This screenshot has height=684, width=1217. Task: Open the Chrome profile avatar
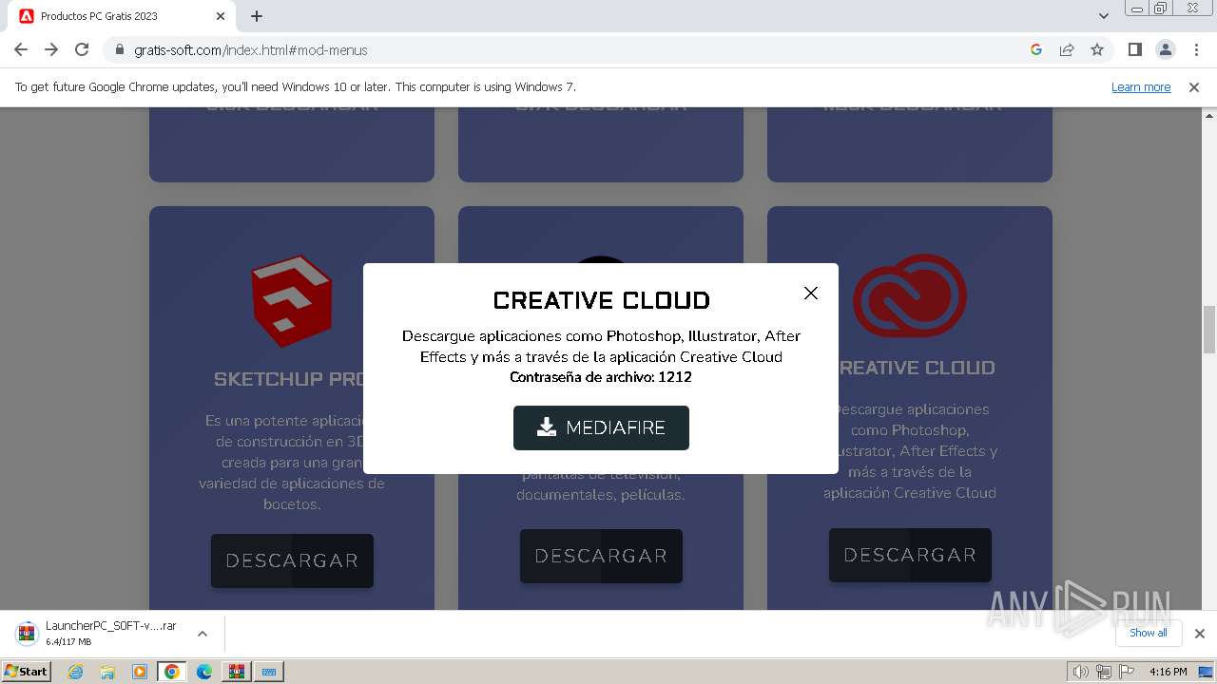tap(1165, 49)
